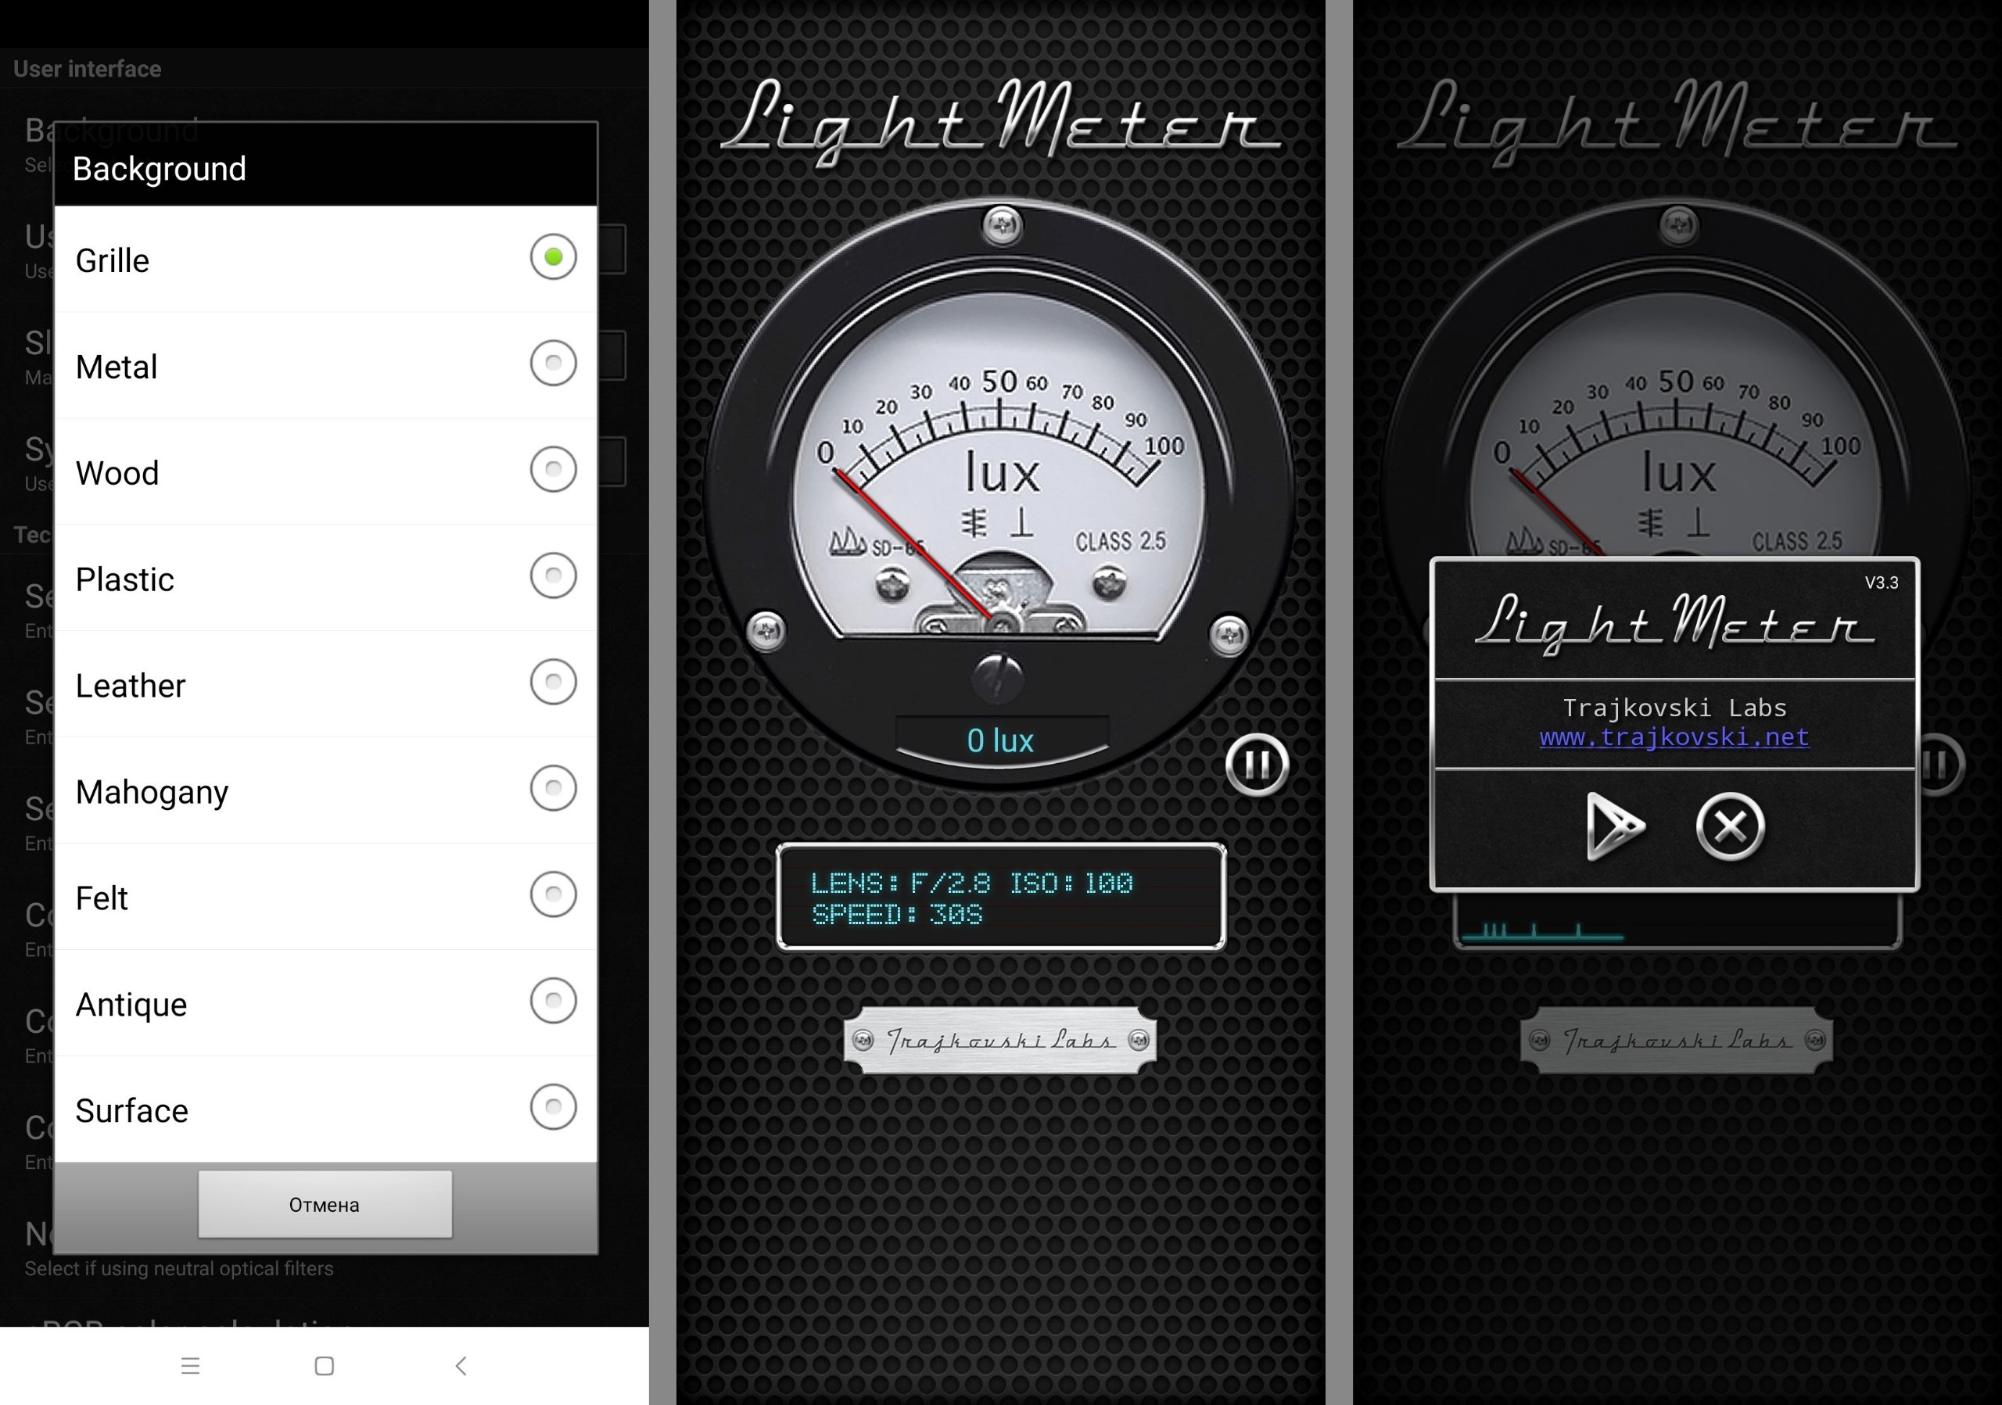Open the Android recent apps menu icon

point(190,1366)
